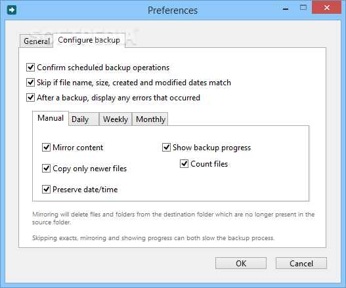Select the Configure backup tab
This screenshot has width=346, height=288.
point(89,40)
